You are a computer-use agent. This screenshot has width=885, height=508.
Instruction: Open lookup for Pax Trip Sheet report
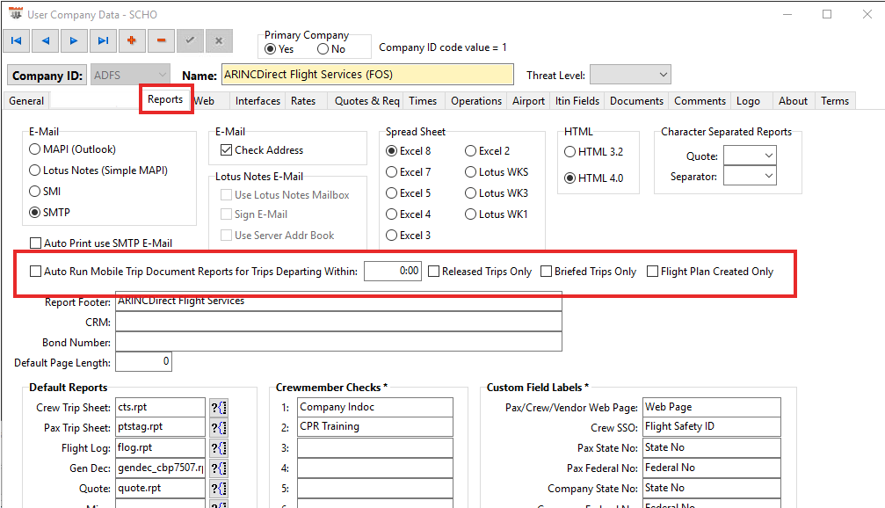pyautogui.click(x=219, y=428)
